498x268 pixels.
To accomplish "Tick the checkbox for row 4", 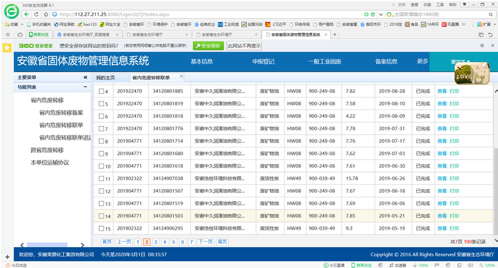I will click(x=102, y=91).
